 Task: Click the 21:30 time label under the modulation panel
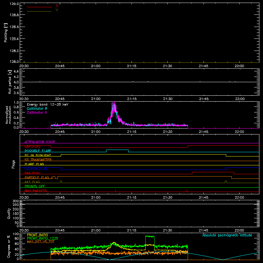[168, 132]
